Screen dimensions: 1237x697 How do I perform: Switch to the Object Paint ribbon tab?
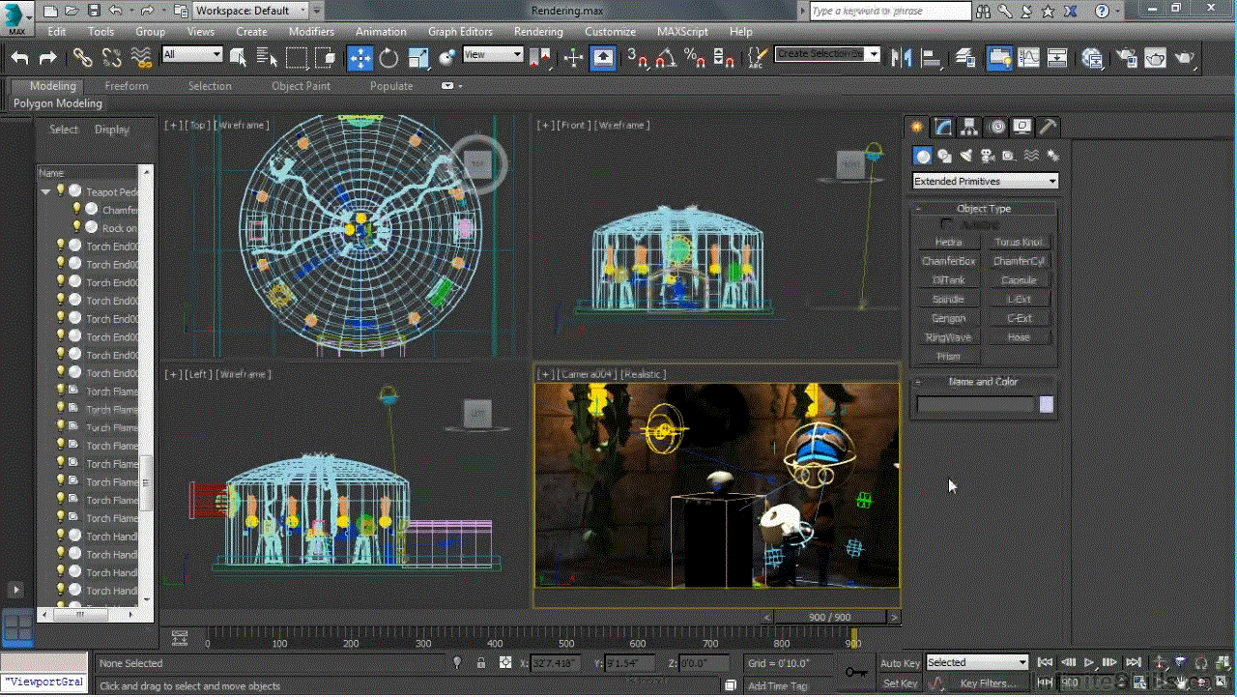point(301,86)
